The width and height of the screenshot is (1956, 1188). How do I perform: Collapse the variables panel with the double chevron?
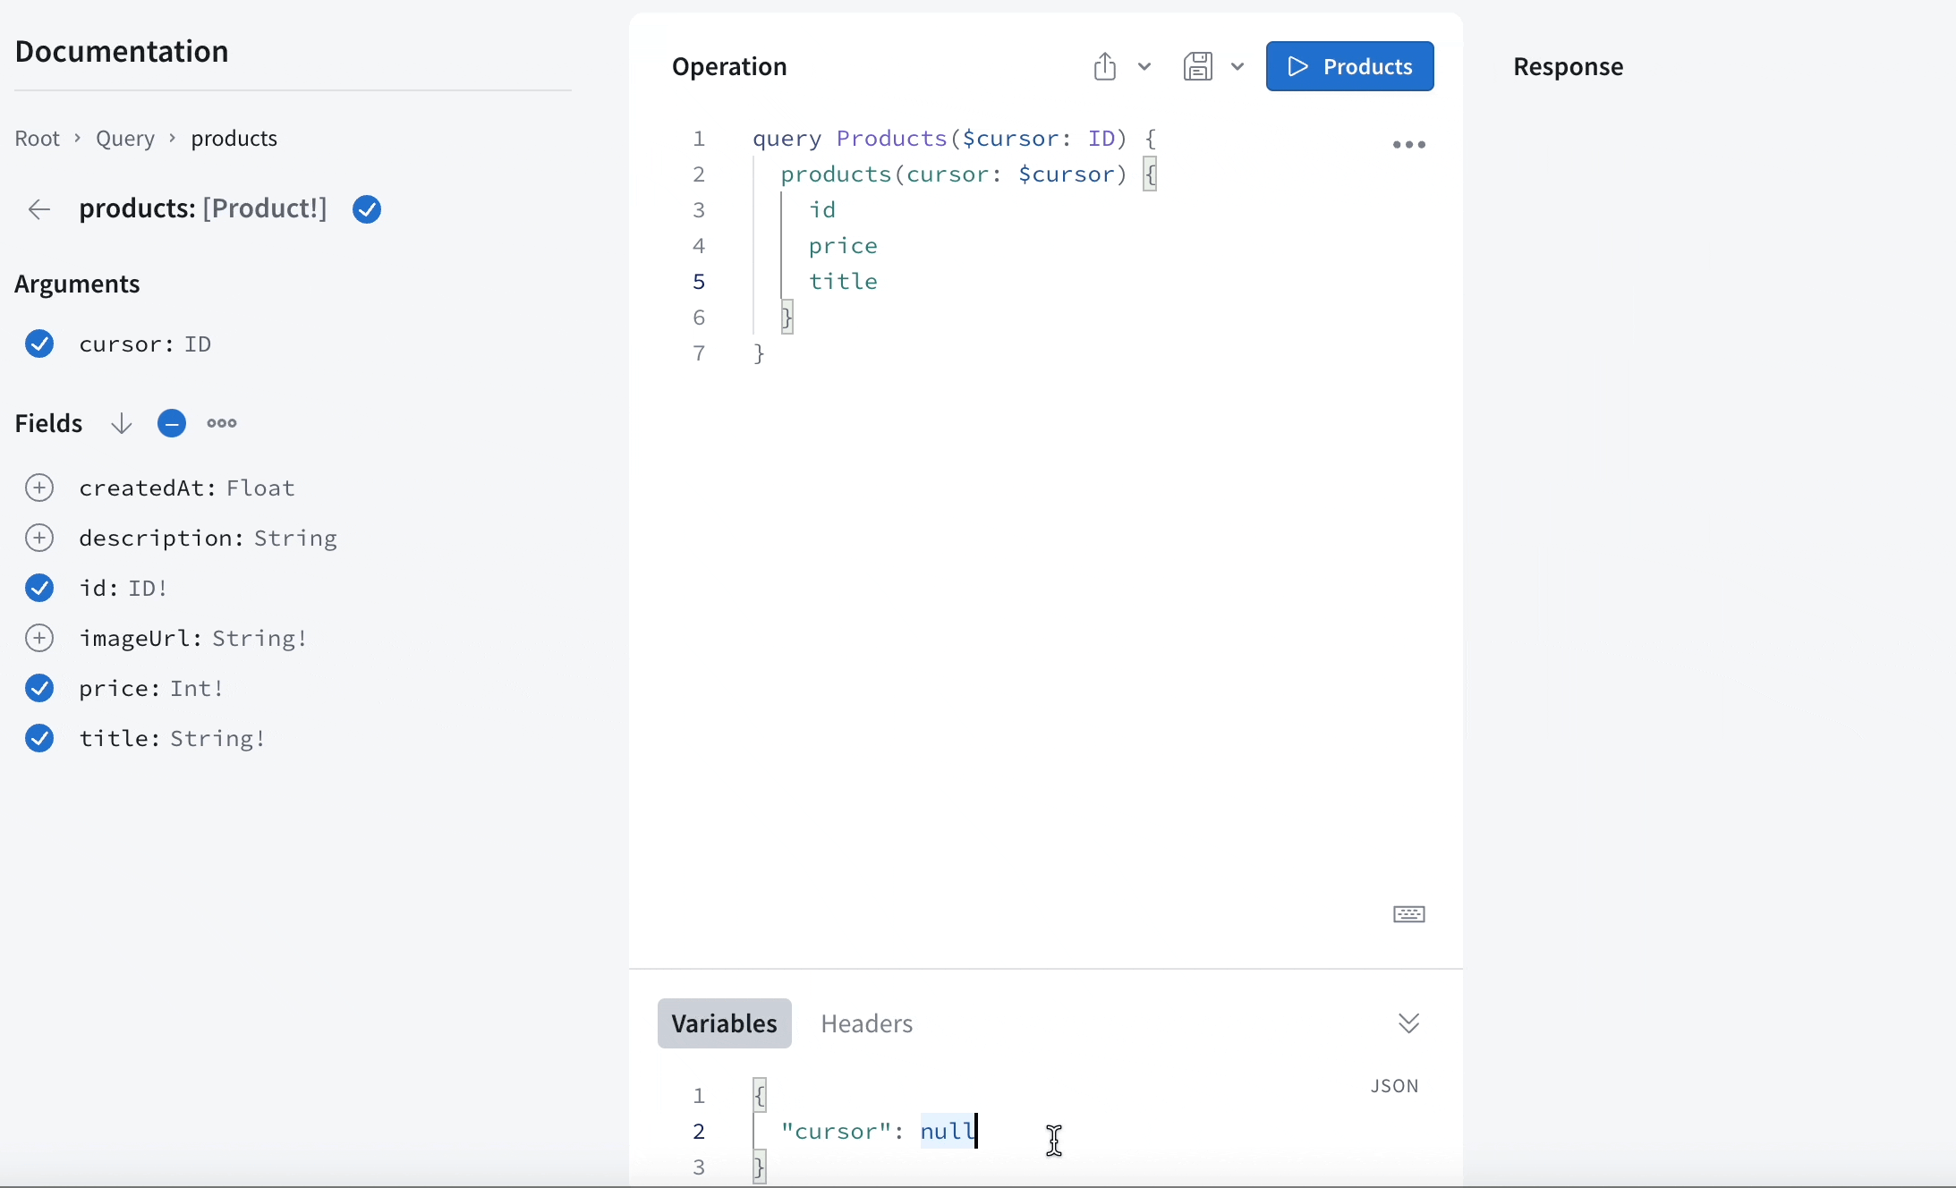[1408, 1023]
